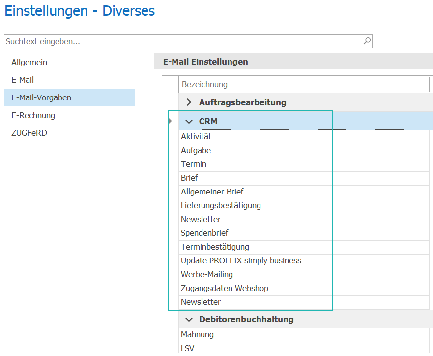Select the Aktivität row
This screenshot has width=433, height=356.
point(304,137)
